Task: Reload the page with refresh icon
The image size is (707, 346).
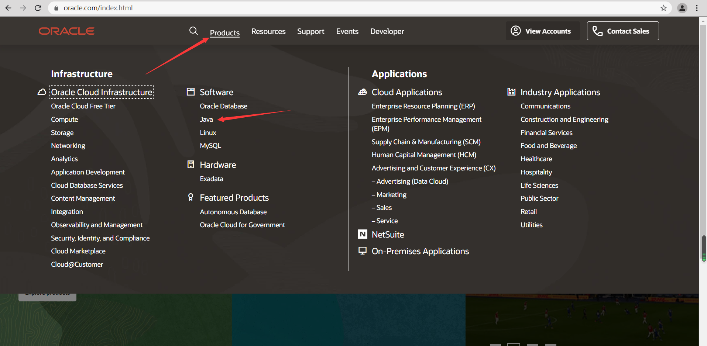Action: [x=38, y=8]
